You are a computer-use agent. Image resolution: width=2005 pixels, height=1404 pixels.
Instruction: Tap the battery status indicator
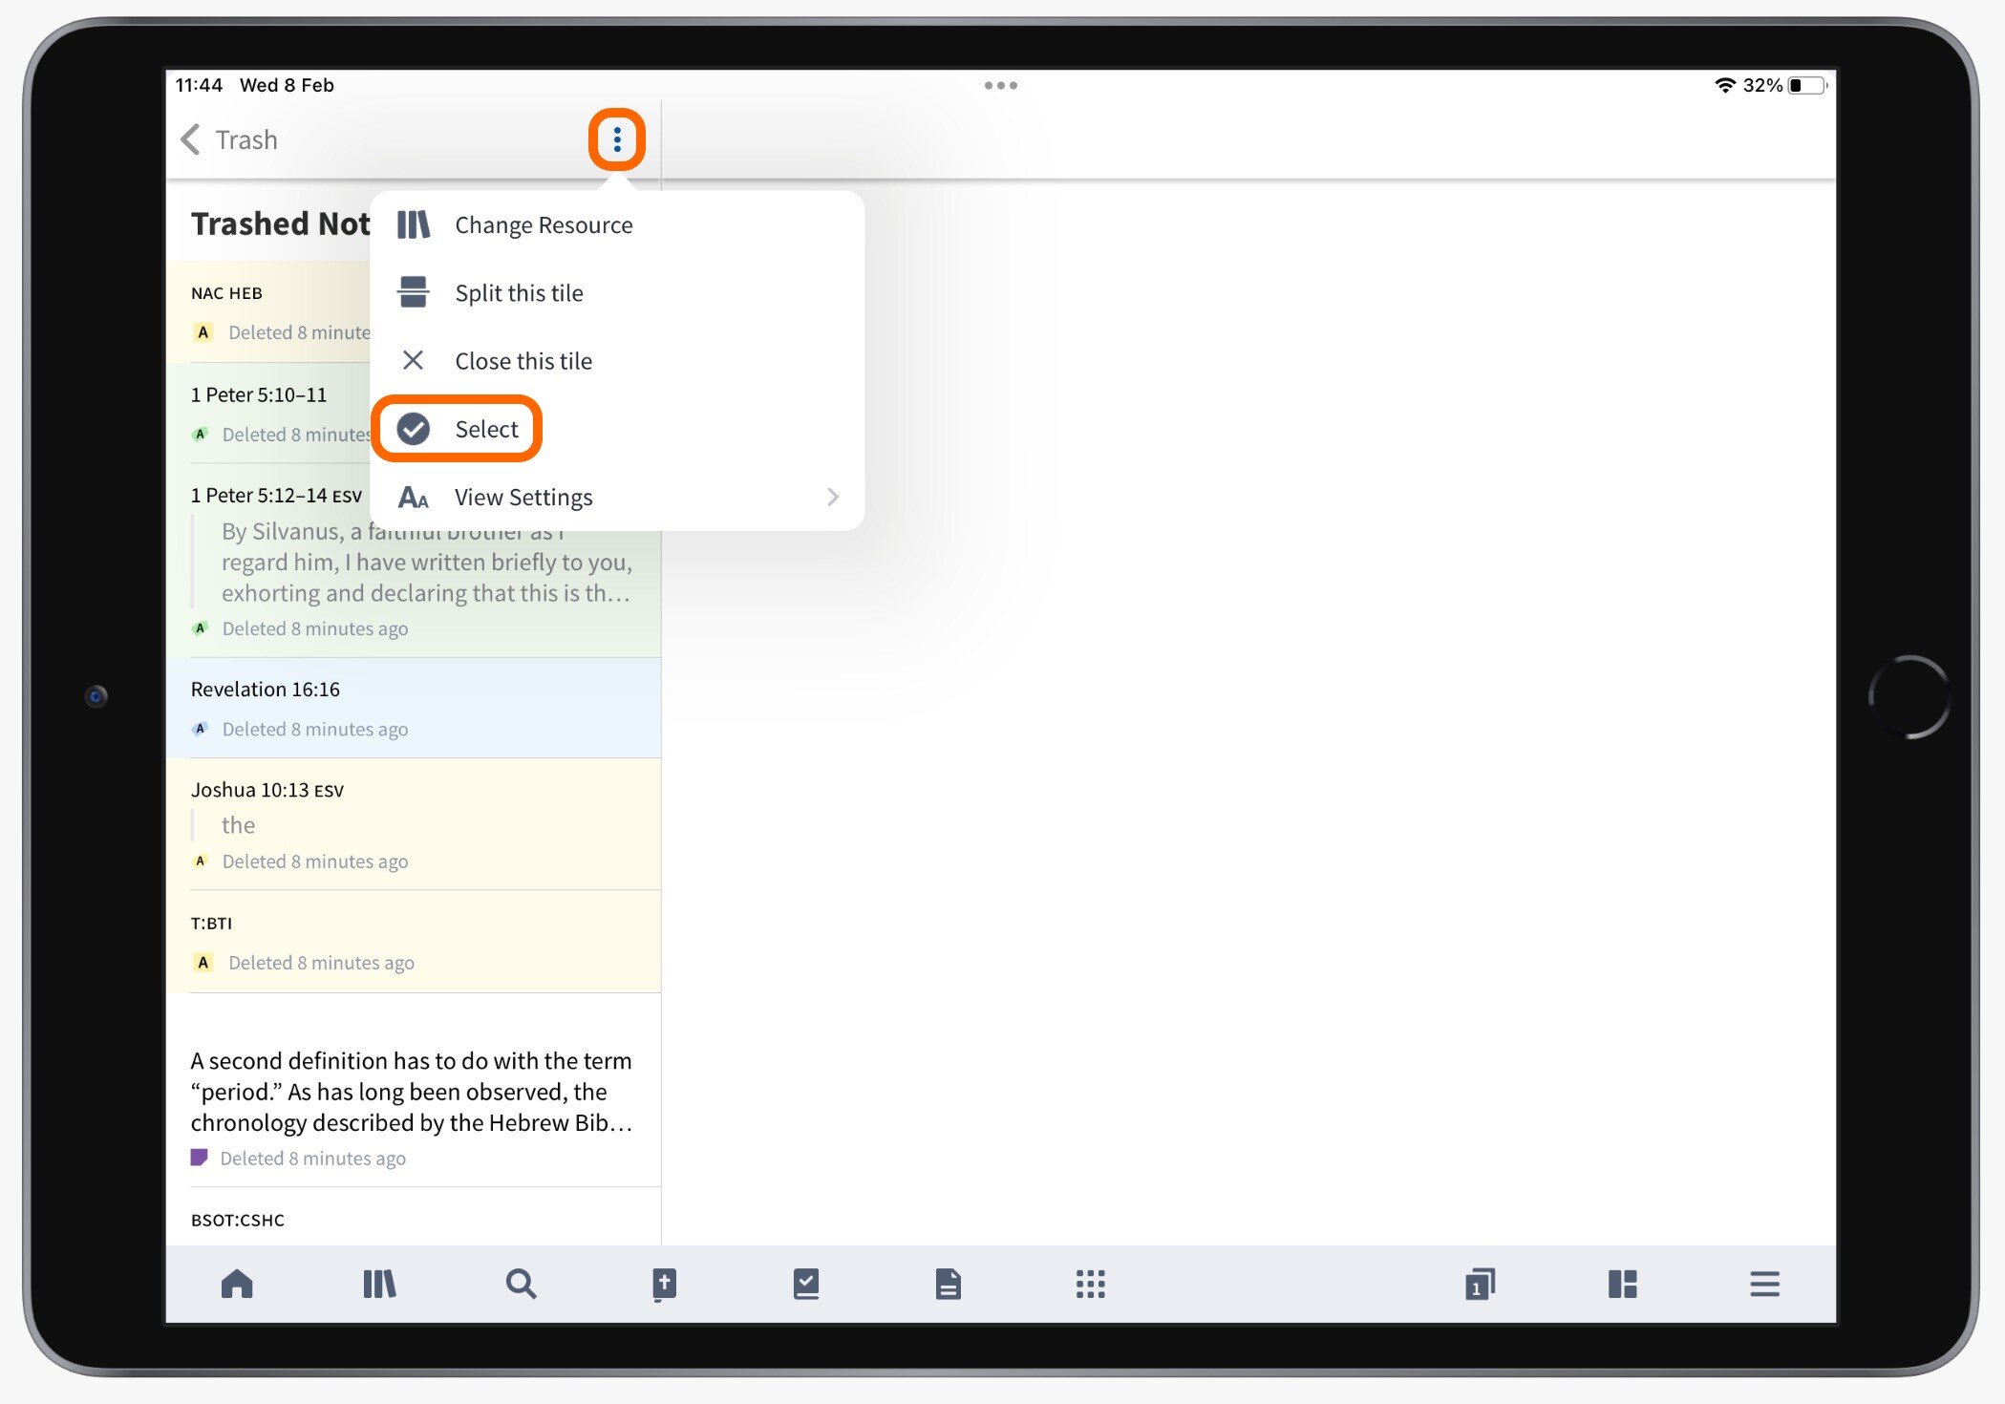pyautogui.click(x=1807, y=85)
